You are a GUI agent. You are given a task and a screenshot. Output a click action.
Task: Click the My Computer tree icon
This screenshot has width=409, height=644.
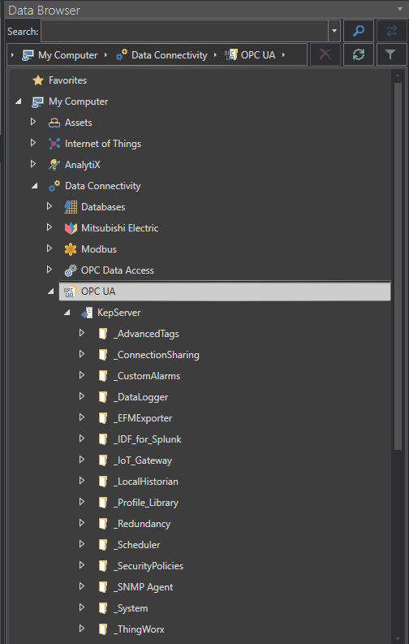pyautogui.click(x=38, y=102)
